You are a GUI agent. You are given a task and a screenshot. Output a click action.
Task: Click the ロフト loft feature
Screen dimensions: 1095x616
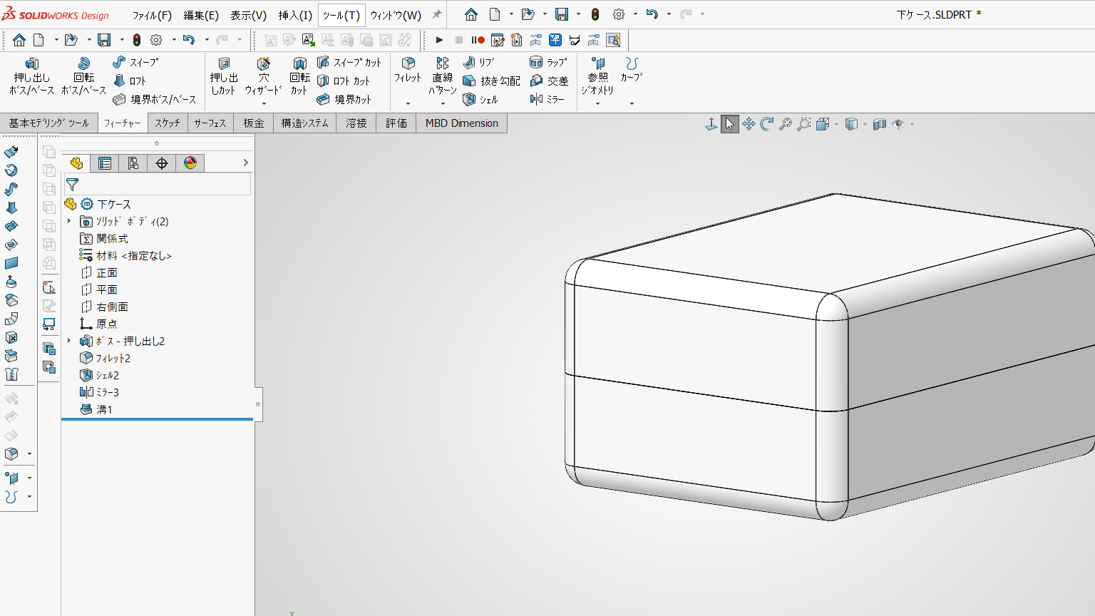point(130,81)
